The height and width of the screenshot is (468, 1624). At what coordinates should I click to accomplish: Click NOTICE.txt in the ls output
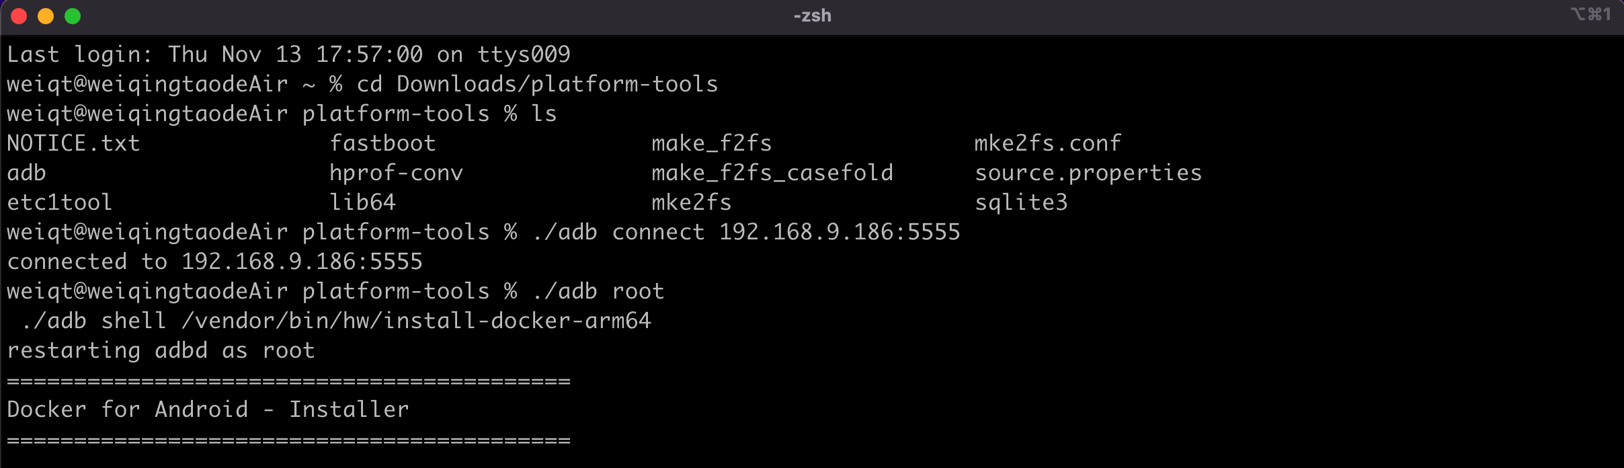pyautogui.click(x=73, y=143)
